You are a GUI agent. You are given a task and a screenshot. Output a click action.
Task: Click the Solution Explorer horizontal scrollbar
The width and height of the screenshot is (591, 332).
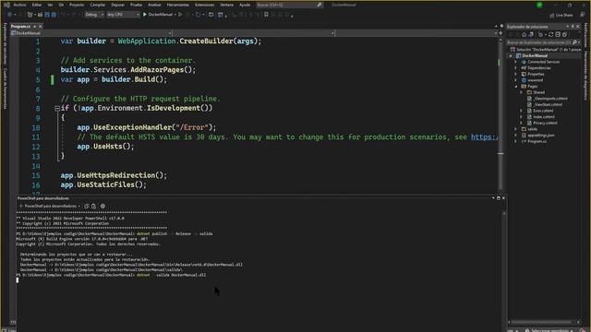[x=543, y=322]
